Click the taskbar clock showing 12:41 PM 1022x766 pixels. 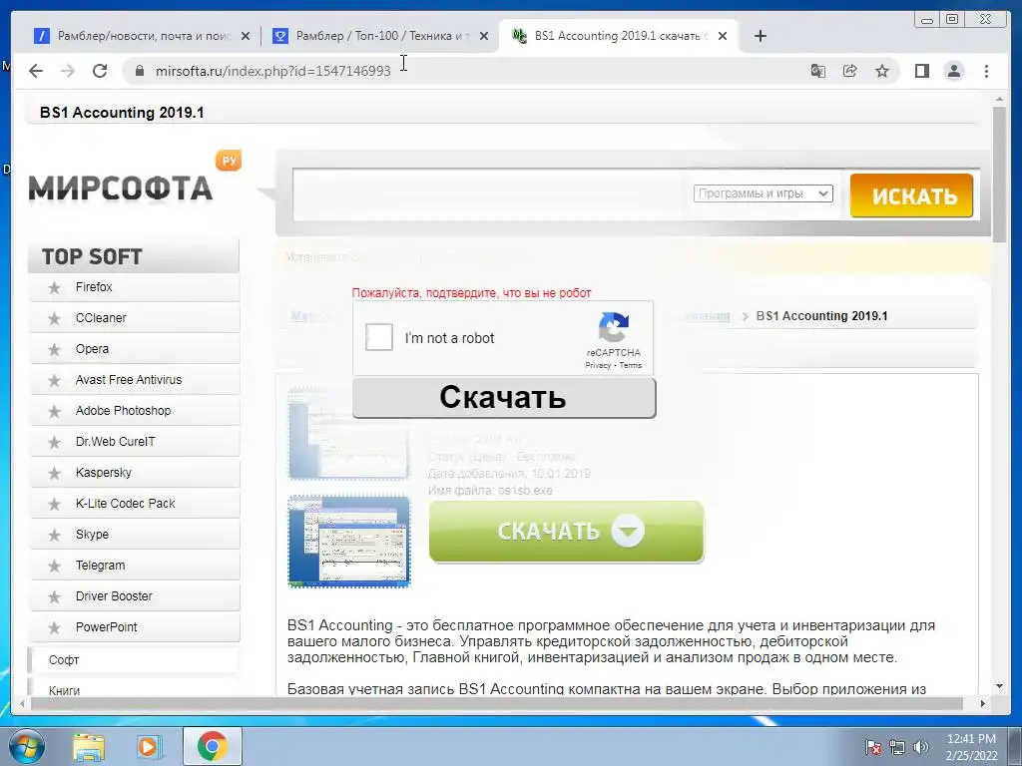click(971, 747)
